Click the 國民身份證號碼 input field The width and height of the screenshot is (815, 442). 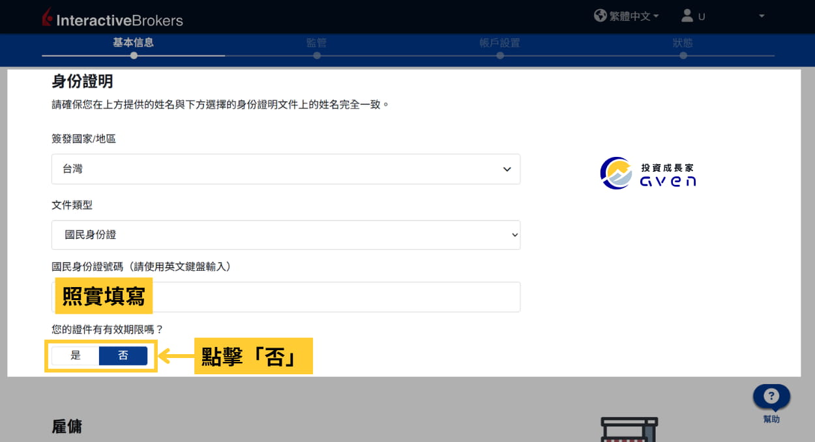(x=286, y=297)
